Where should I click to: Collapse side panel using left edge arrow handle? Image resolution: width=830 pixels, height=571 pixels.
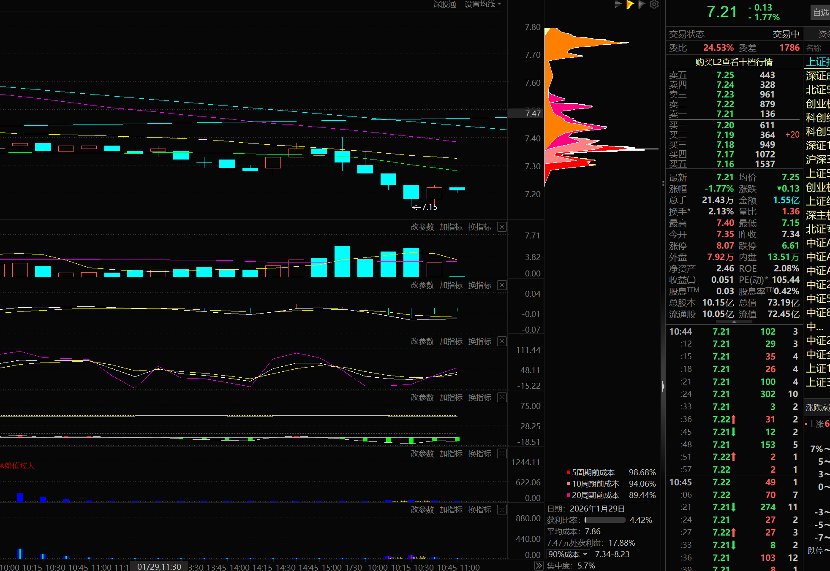[x=663, y=386]
